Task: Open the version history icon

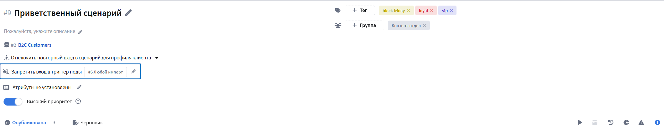Action: [611, 122]
